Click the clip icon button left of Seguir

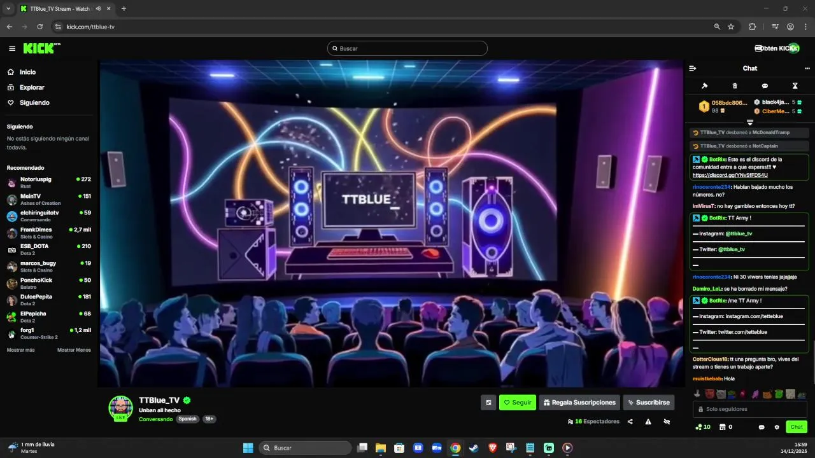coord(488,402)
